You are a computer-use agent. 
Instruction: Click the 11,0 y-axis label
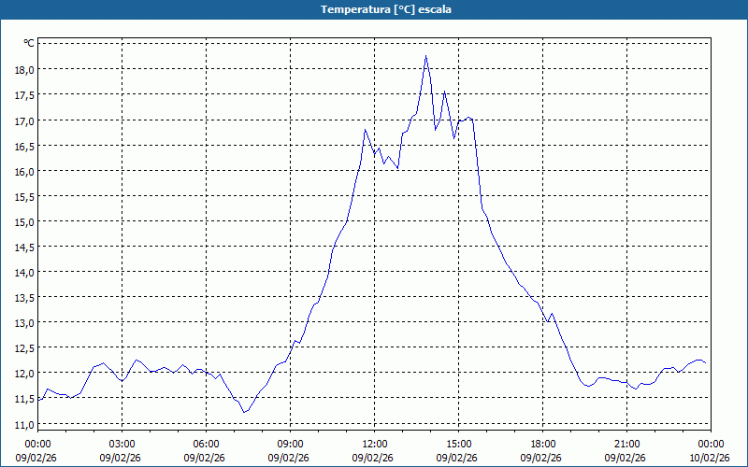(23, 423)
